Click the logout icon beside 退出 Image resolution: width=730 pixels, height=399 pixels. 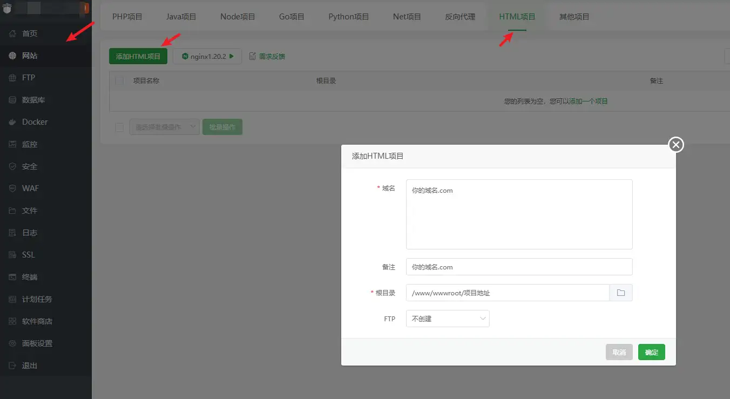tap(12, 366)
